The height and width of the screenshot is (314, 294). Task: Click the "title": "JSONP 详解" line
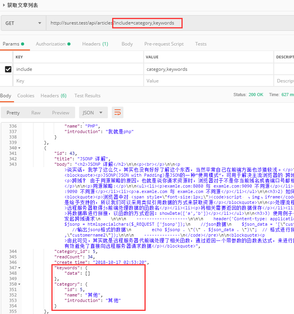pos(82,159)
